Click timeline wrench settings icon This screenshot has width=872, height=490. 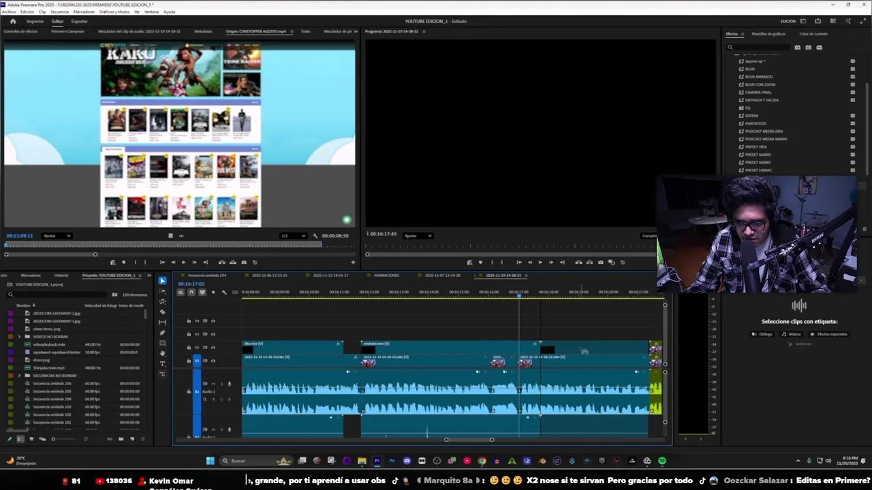pyautogui.click(x=224, y=292)
